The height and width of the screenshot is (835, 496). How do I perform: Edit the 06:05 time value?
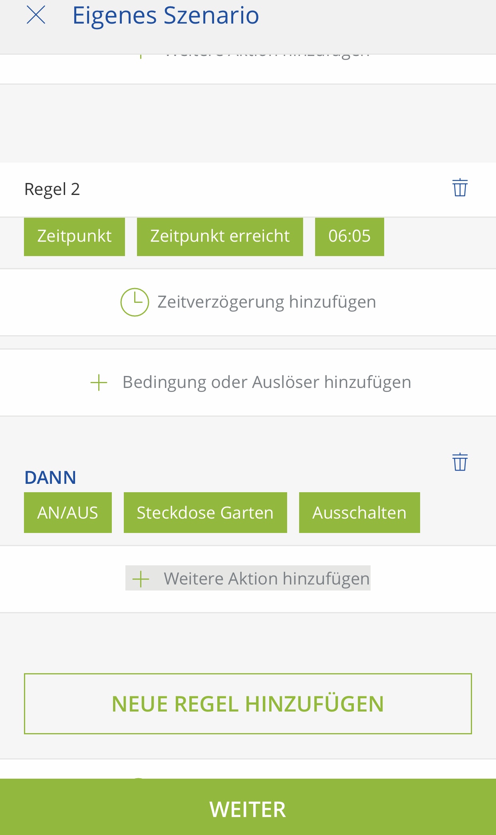point(349,237)
